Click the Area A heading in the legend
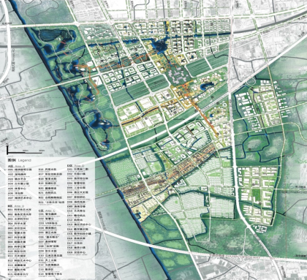This screenshot has width=307, height=280. [x=15, y=166]
